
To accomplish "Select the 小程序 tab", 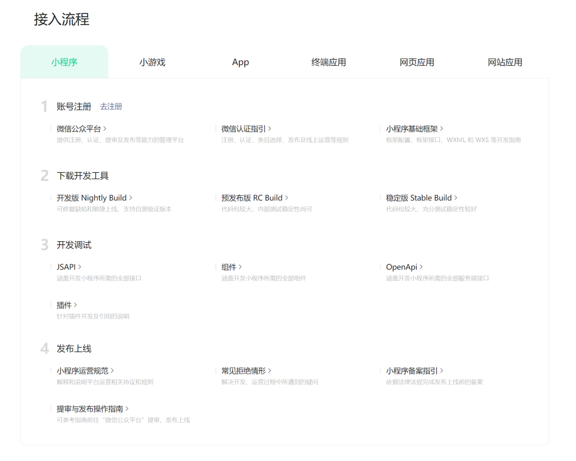I will (x=65, y=62).
